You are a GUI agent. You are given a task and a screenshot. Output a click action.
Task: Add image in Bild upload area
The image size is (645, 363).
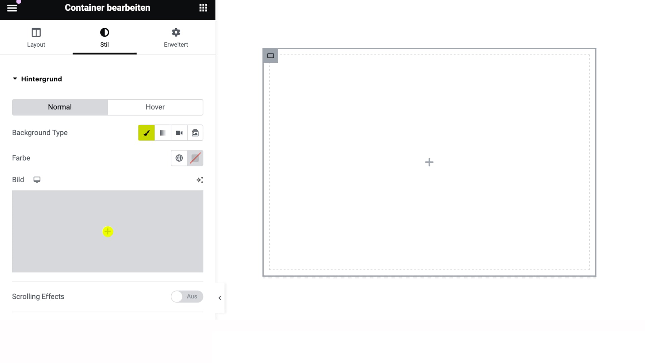point(107,231)
